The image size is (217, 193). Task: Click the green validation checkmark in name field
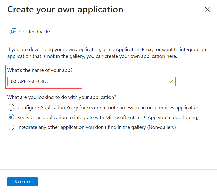coord(171,81)
